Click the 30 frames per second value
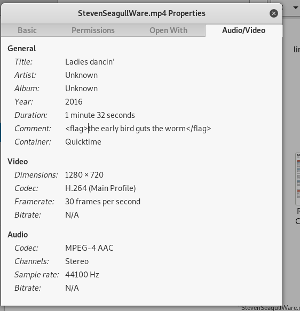This screenshot has width=300, height=311. click(x=103, y=202)
